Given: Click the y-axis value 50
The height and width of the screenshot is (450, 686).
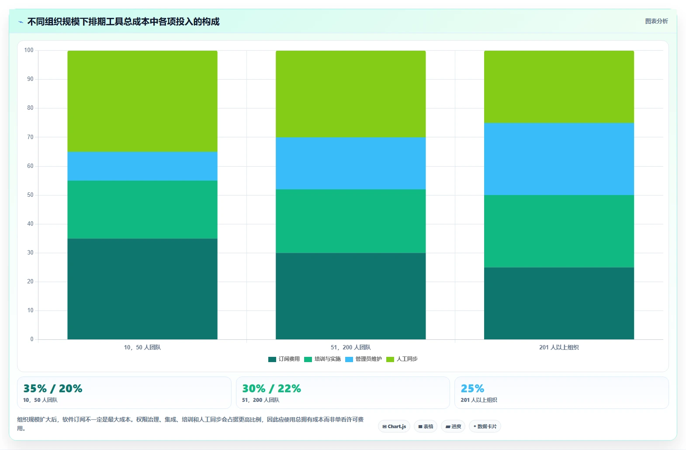Looking at the screenshot, I should 30,195.
